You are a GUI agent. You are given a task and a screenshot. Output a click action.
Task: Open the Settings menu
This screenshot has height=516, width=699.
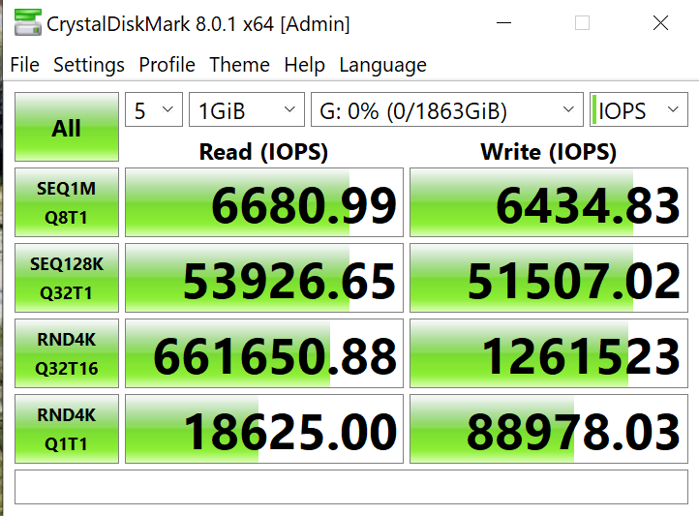pyautogui.click(x=89, y=65)
